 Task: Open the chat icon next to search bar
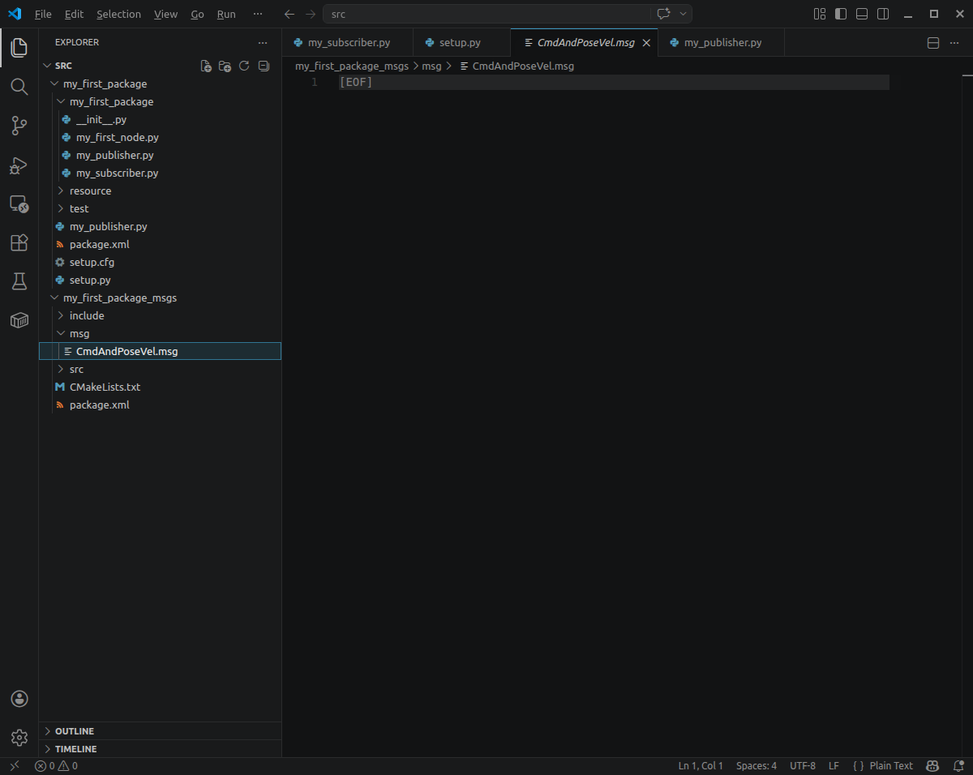(663, 14)
